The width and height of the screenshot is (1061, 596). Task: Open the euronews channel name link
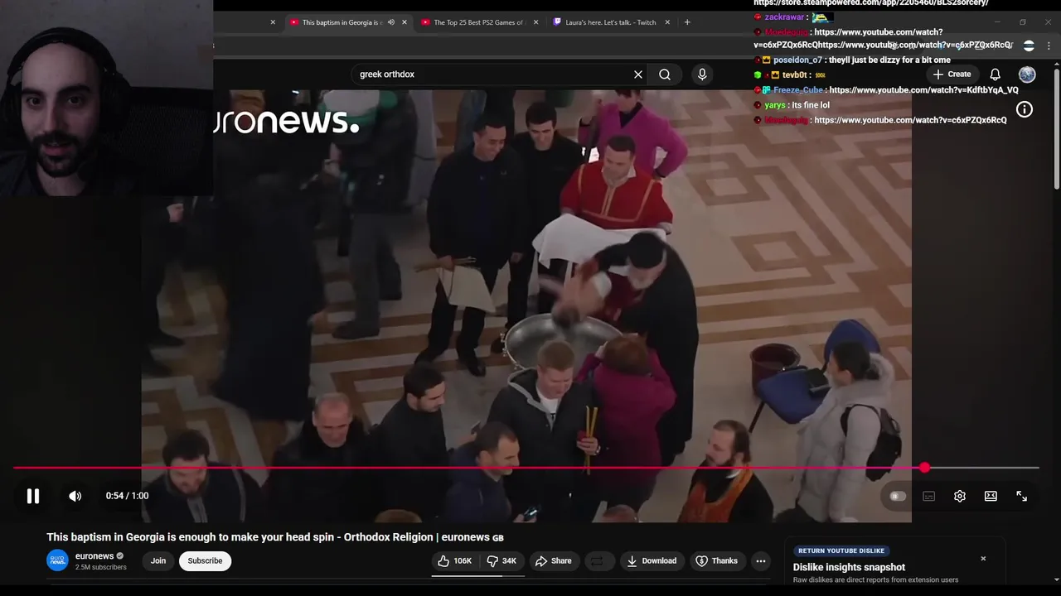tap(94, 556)
